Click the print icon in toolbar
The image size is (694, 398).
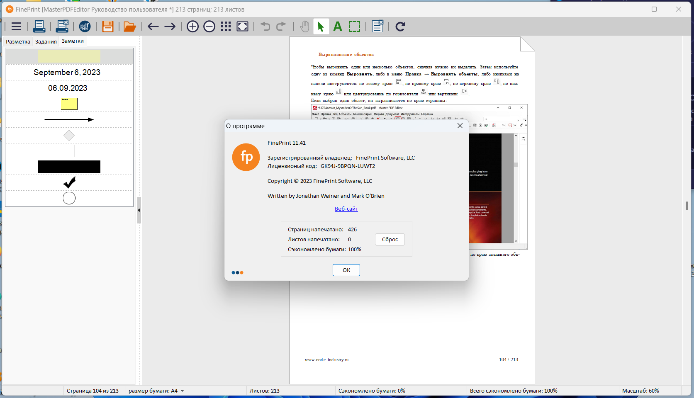39,27
